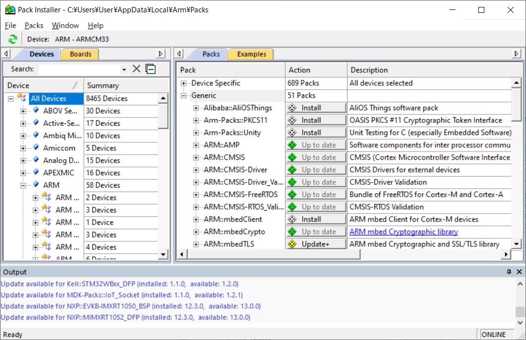Click the Devices list vertical scrollbar thumb
This screenshot has height=340, width=526.
[163, 115]
